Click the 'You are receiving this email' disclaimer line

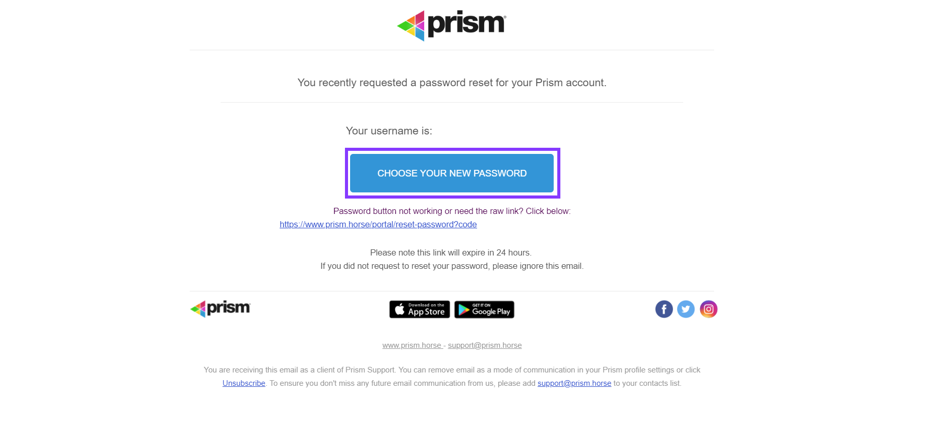(451, 370)
